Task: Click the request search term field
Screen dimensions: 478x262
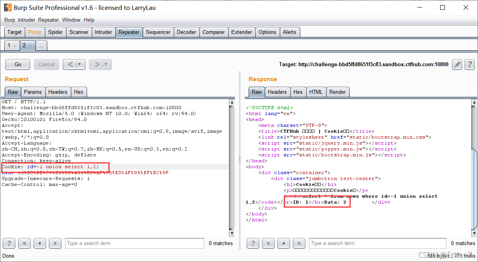Action: click(x=134, y=243)
